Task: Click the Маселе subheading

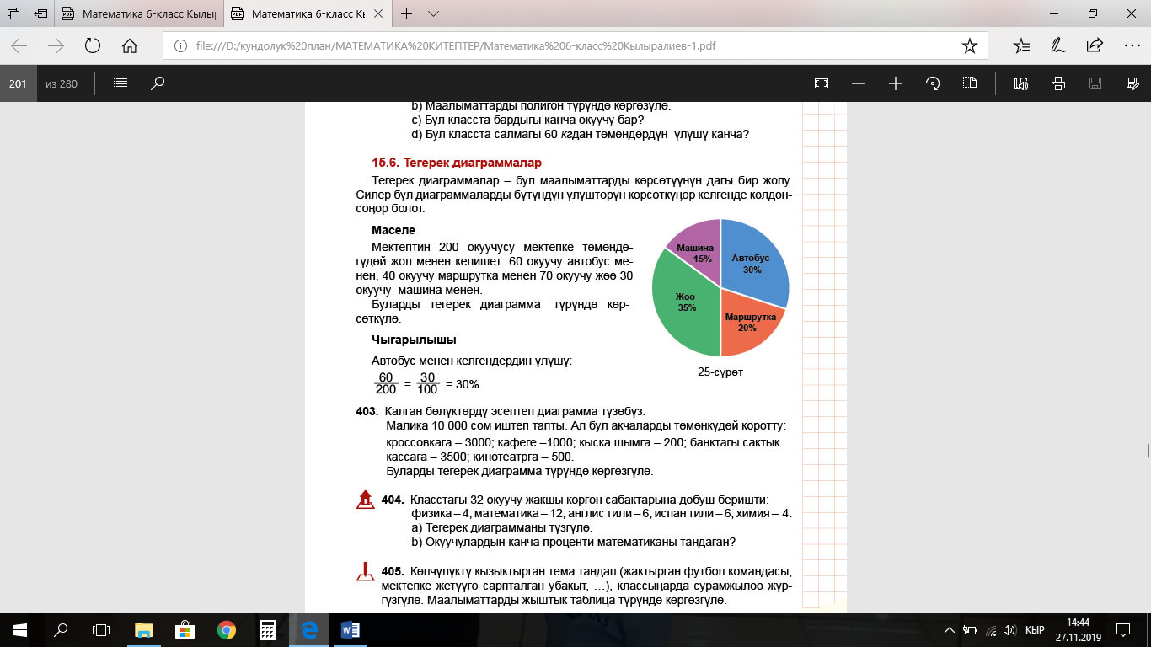Action: tap(393, 230)
